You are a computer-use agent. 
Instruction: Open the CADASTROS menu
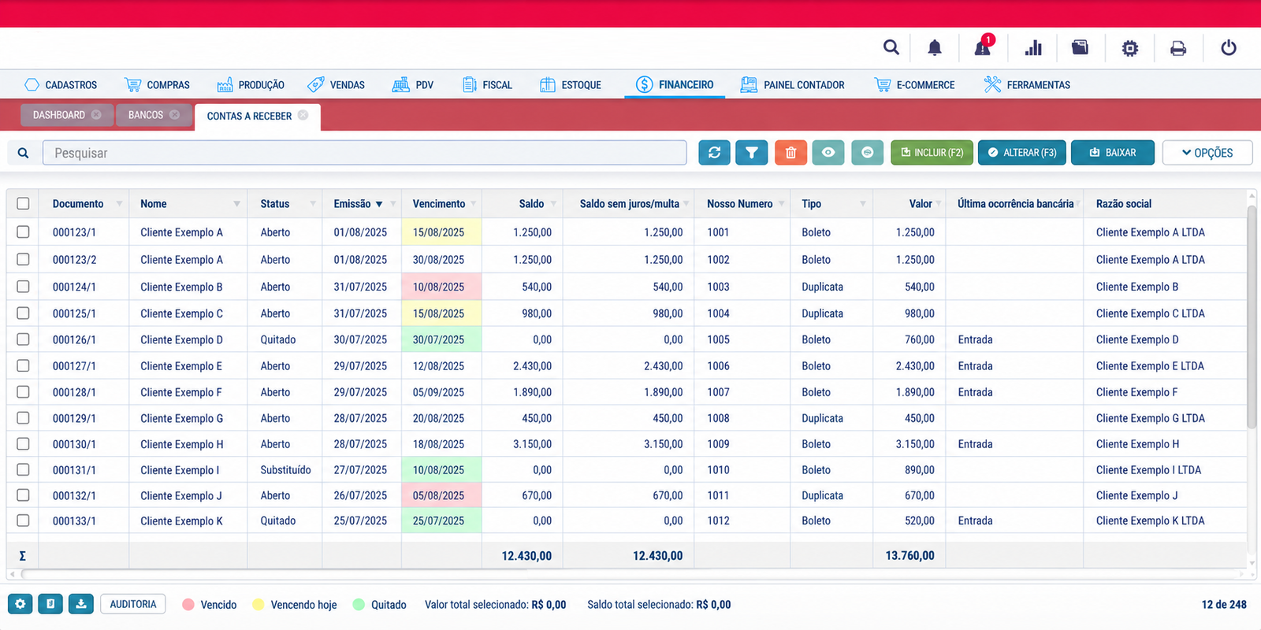coord(61,85)
